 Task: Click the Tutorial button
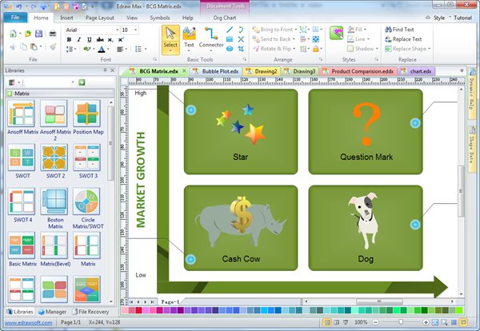point(462,18)
